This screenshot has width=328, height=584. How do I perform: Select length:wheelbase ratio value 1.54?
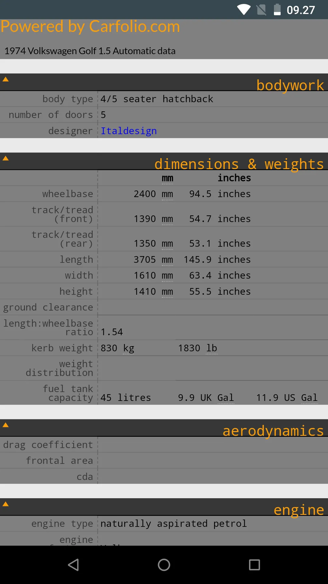coord(112,332)
